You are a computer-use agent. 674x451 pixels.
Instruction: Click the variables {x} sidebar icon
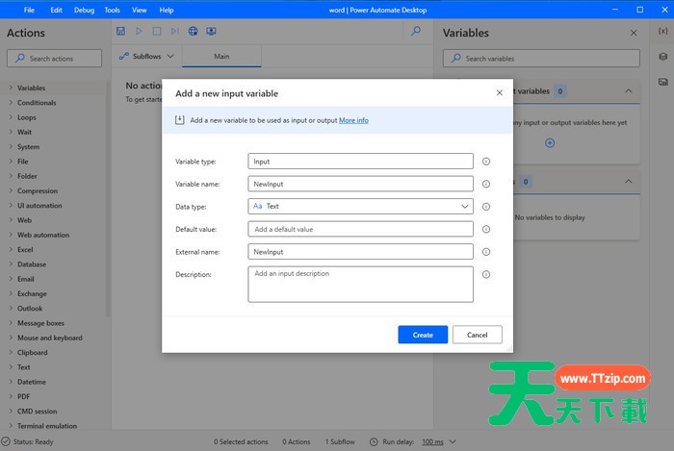pos(662,32)
